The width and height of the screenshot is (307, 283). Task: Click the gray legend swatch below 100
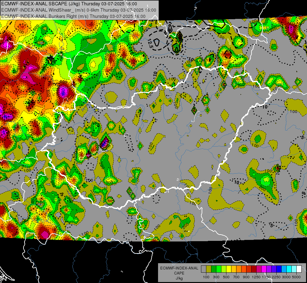tap(204, 269)
